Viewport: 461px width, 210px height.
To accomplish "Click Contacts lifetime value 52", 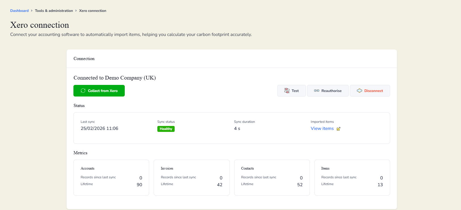I will [300, 185].
